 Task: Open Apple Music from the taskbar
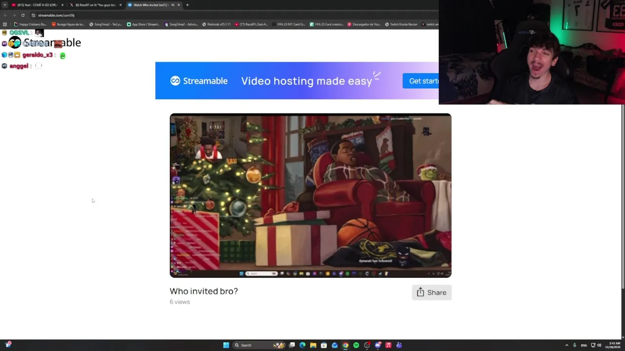pos(388,345)
